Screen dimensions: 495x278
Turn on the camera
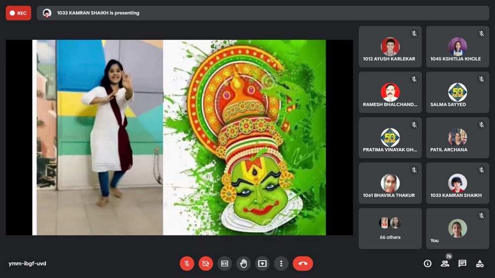pyautogui.click(x=205, y=264)
